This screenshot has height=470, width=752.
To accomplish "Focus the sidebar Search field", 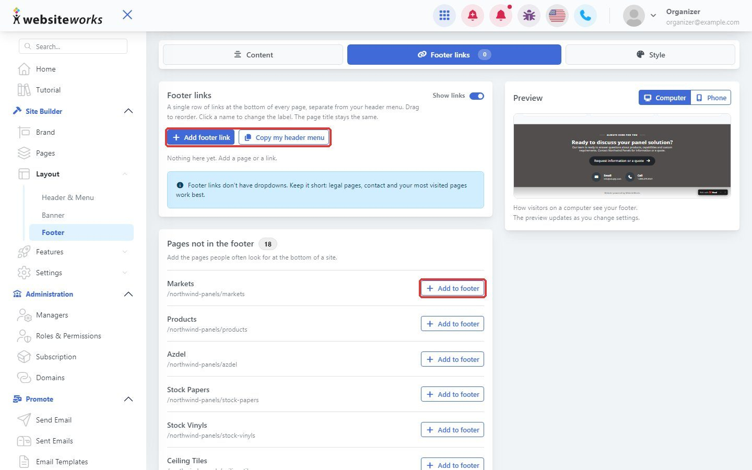I will [73, 46].
